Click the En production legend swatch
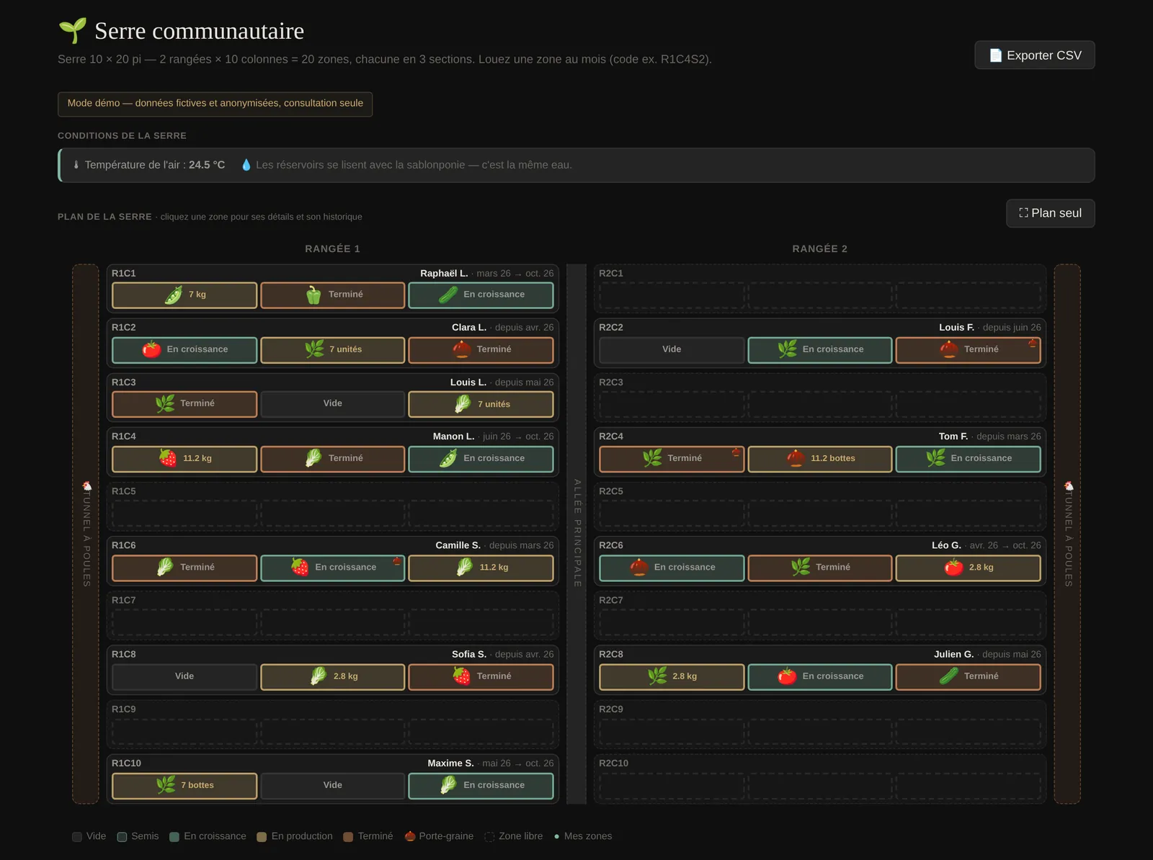Screen dimensions: 1153x860 (262, 837)
